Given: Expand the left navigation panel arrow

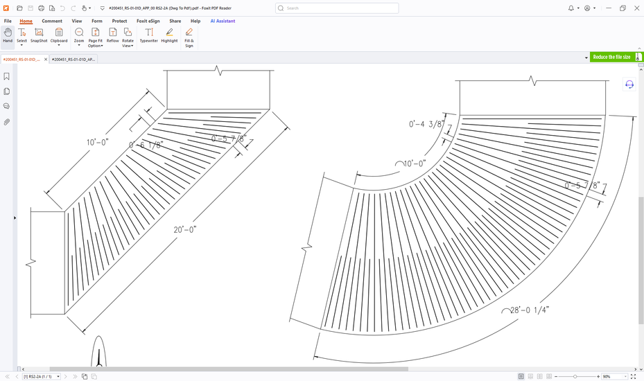Looking at the screenshot, I should tap(15, 218).
